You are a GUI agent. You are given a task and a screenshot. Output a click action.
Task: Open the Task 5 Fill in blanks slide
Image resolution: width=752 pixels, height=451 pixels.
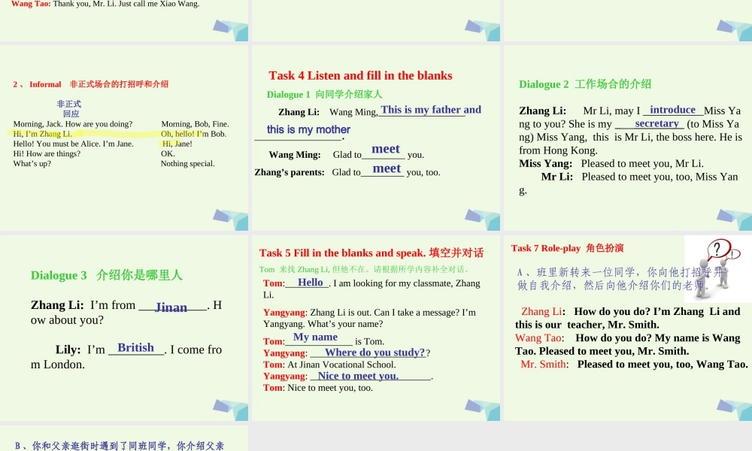pos(375,328)
